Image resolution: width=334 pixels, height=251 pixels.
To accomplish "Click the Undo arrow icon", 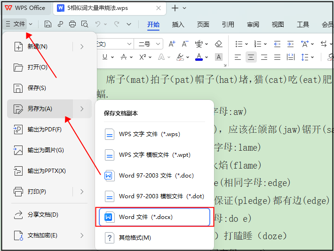I will (98, 24).
